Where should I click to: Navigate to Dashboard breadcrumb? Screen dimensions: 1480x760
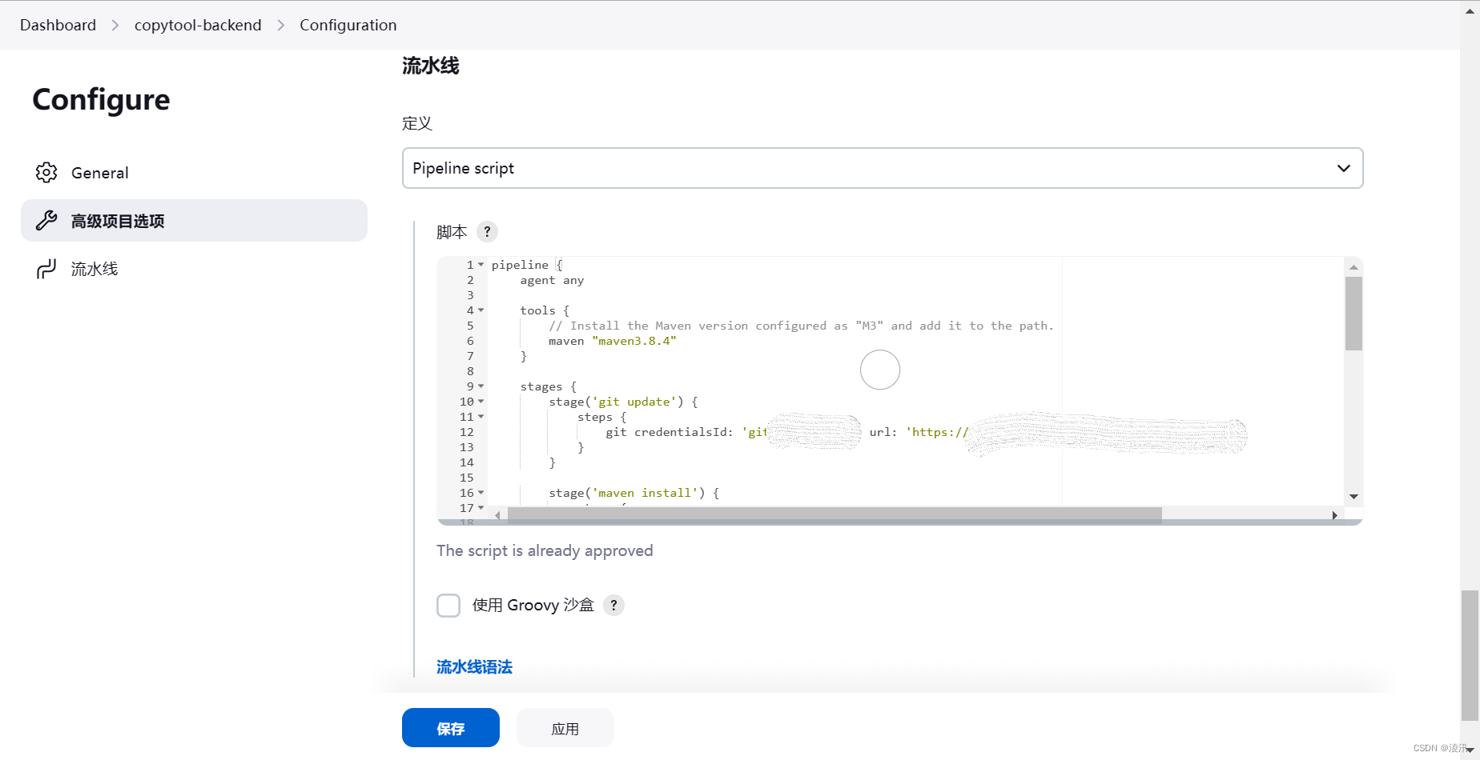(58, 26)
